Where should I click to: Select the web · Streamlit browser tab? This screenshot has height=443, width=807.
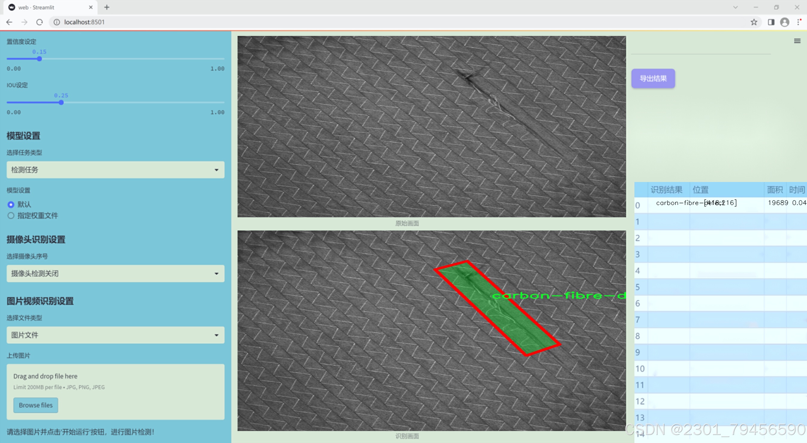47,7
